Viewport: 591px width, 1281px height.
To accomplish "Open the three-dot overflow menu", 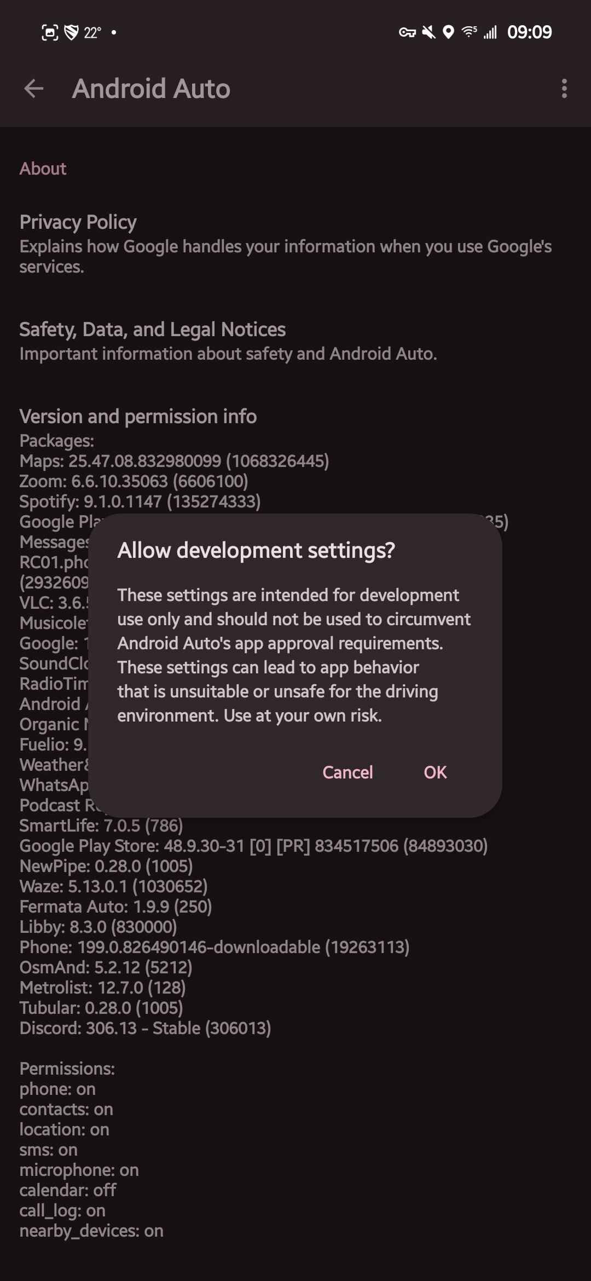I will (565, 88).
